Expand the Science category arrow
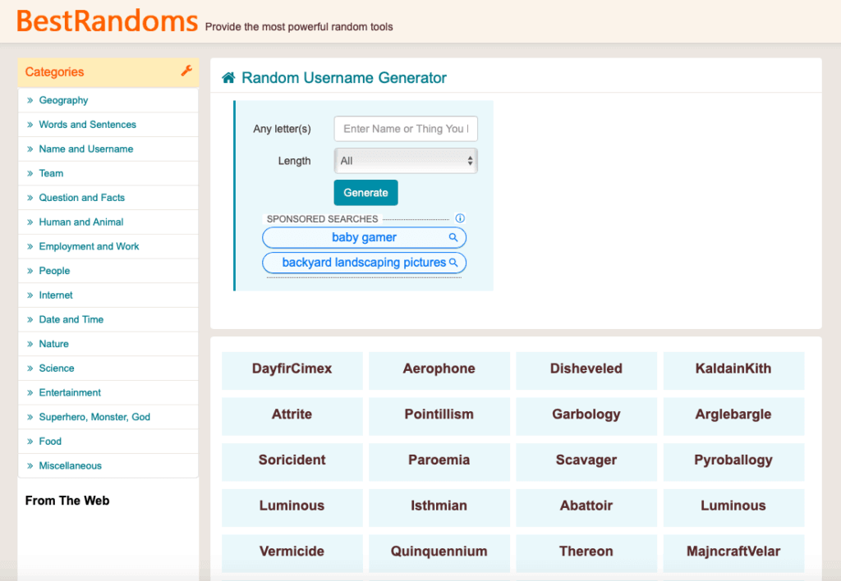Viewport: 841px width, 581px height. (31, 368)
